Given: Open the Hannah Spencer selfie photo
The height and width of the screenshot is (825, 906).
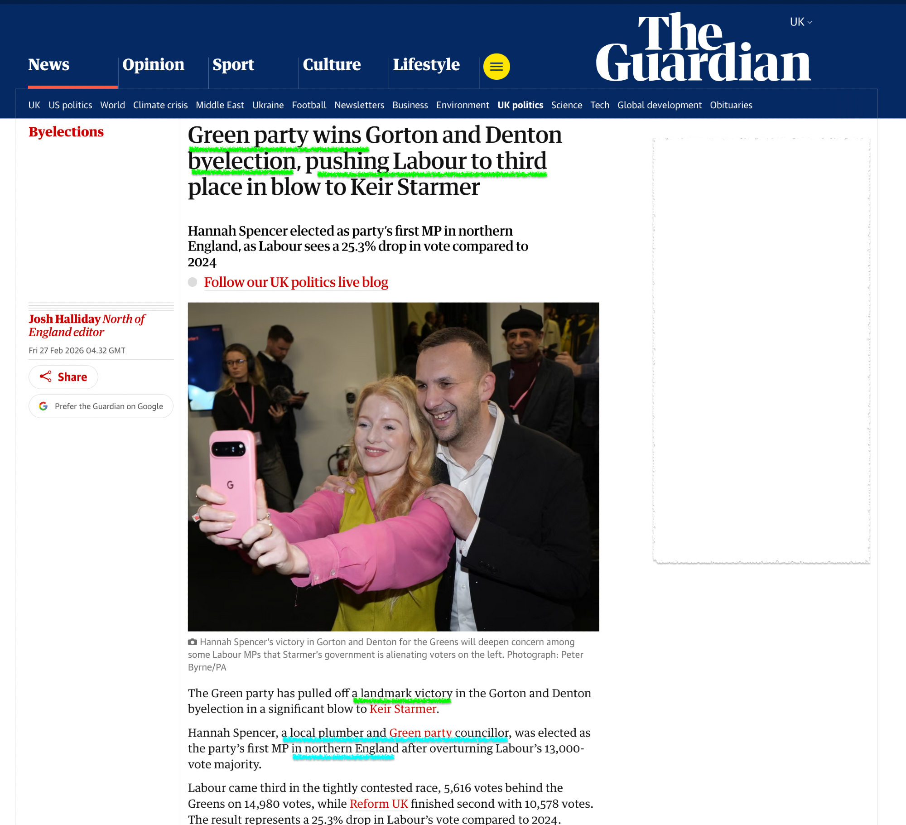Looking at the screenshot, I should point(393,467).
